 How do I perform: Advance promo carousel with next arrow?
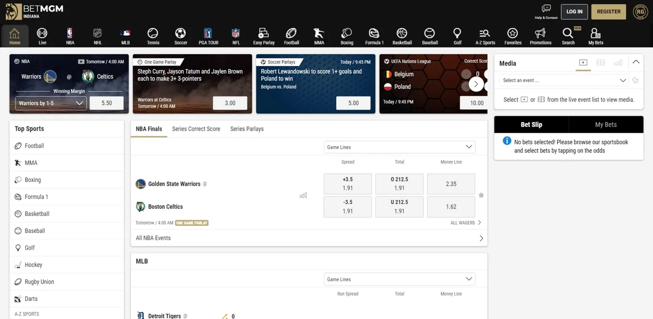[476, 84]
